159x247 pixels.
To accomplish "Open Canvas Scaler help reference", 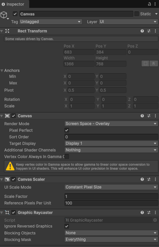I will click(142, 179).
